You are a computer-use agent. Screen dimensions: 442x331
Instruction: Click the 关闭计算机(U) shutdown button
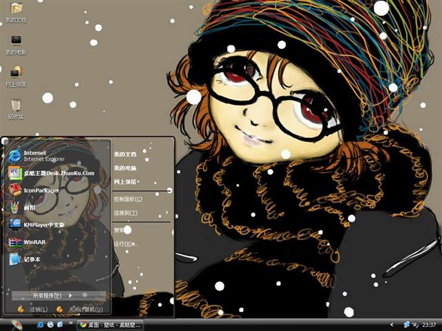[x=80, y=310]
